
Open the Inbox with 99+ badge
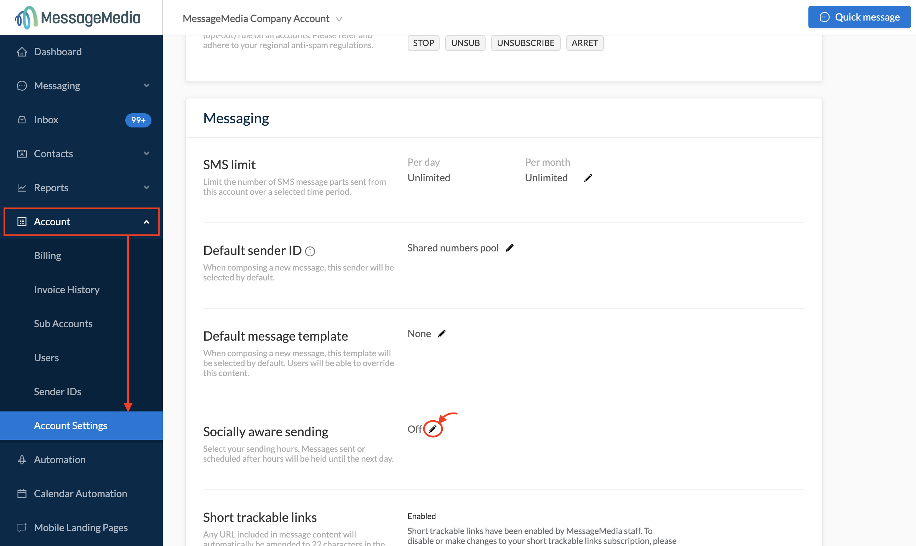click(x=46, y=120)
